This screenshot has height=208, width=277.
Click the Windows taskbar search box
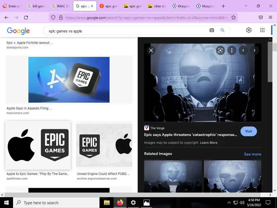tap(56, 203)
